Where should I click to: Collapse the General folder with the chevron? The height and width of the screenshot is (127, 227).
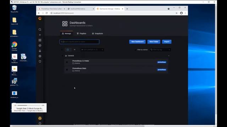169,56
